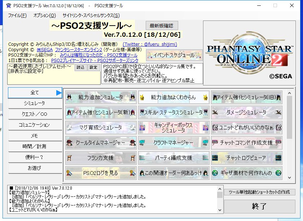
Task: Open ファンタシースターオンライン2 link
Action: coord(79,50)
